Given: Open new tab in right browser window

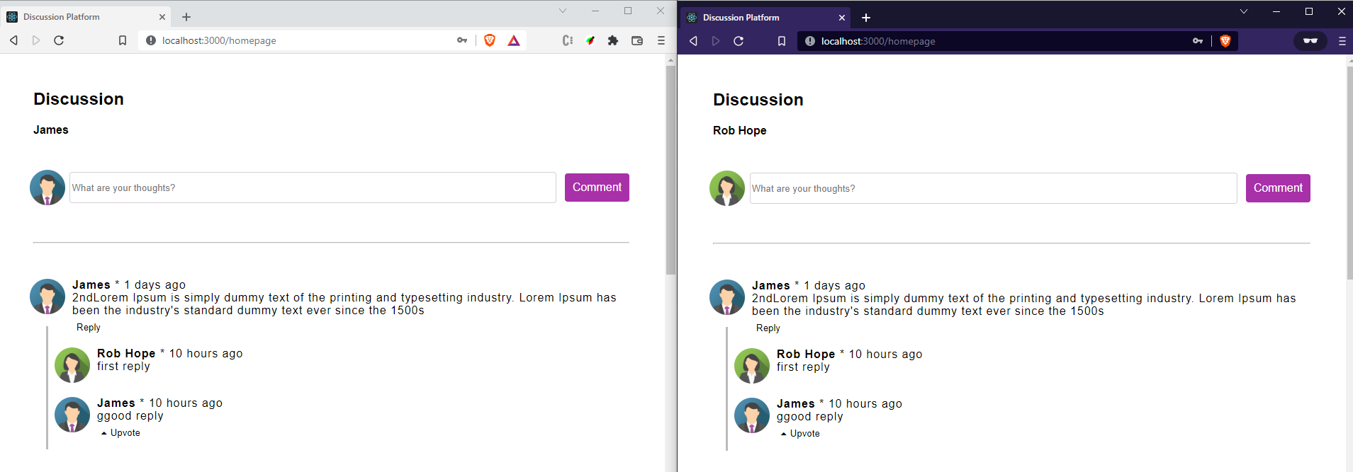Looking at the screenshot, I should point(866,18).
